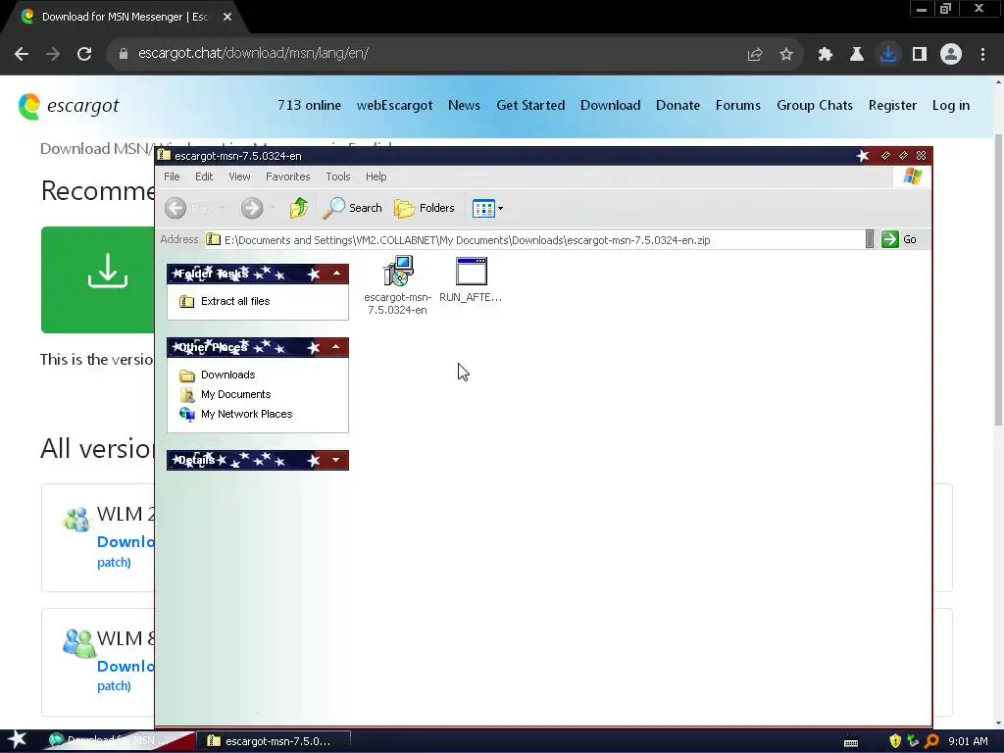Image resolution: width=1004 pixels, height=753 pixels.
Task: Click the keyboard icon in system tray
Action: pos(851,742)
